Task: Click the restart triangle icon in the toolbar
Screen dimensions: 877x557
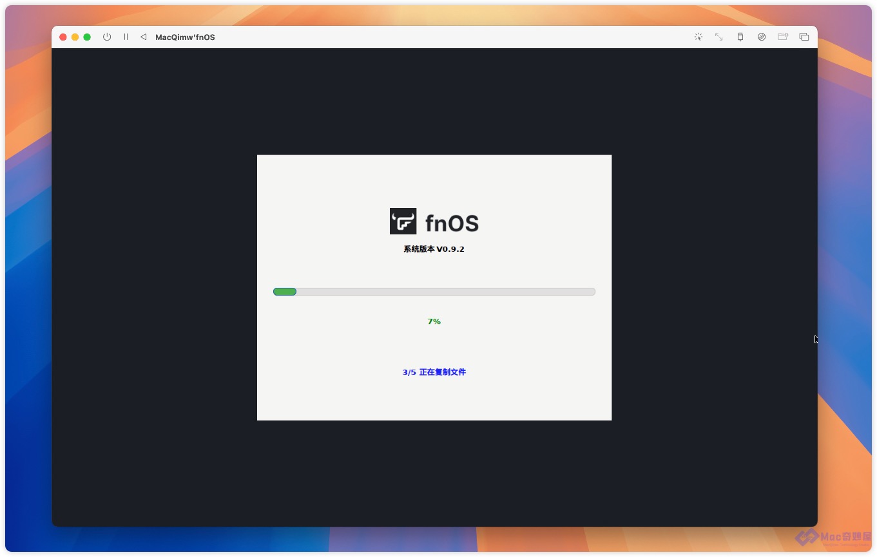Action: tap(143, 37)
